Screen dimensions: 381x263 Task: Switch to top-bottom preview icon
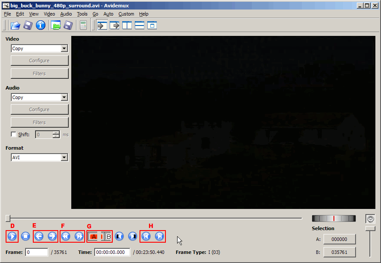pos(140,25)
